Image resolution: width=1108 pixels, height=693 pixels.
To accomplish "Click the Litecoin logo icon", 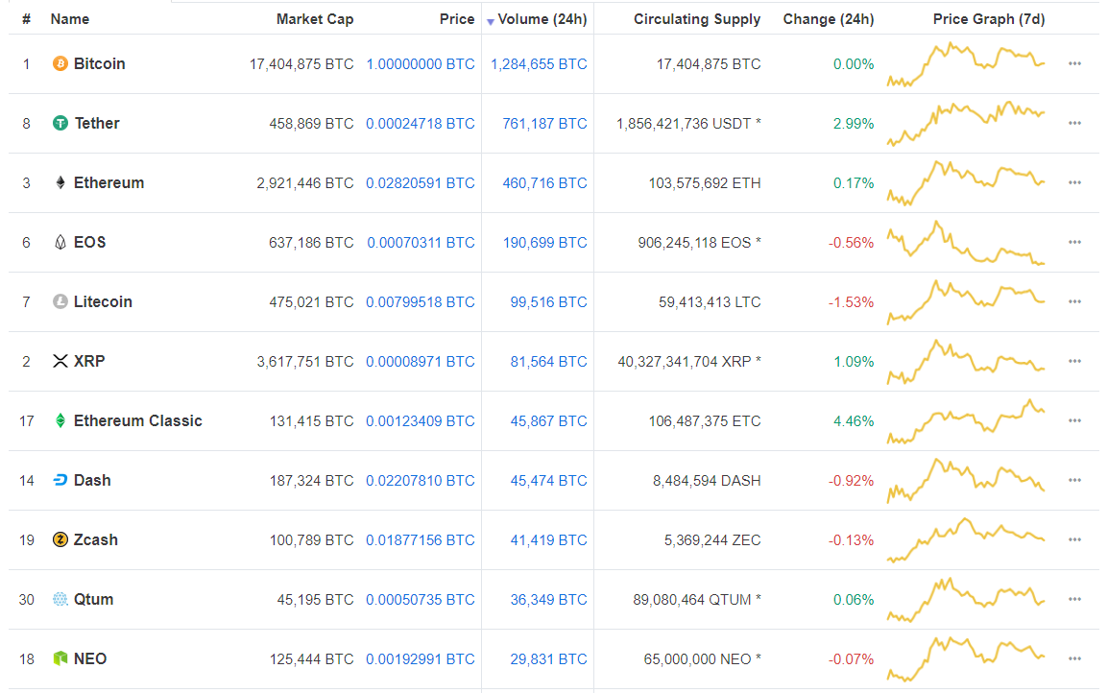I will [60, 302].
